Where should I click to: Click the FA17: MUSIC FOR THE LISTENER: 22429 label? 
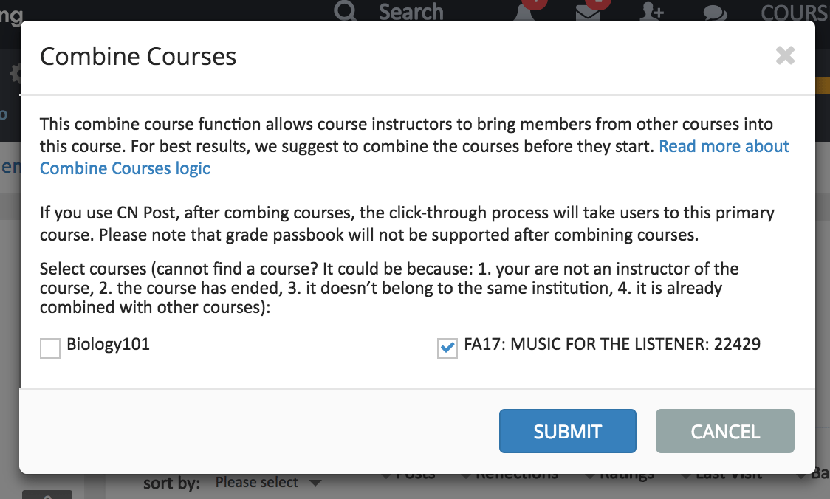click(612, 344)
